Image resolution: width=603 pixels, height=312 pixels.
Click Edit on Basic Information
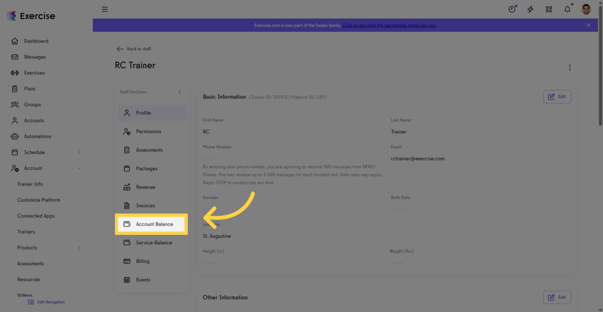click(557, 97)
